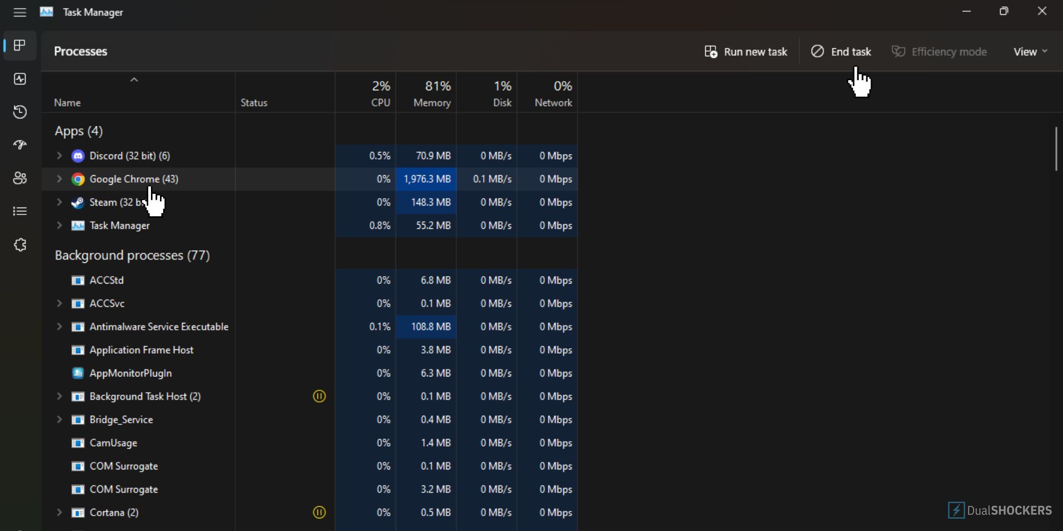Click the AppMonitorPlugIn process icon
This screenshot has width=1063, height=531.
click(x=78, y=373)
